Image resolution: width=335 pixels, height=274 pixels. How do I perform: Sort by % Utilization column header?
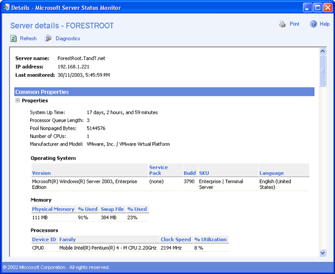(x=210, y=239)
